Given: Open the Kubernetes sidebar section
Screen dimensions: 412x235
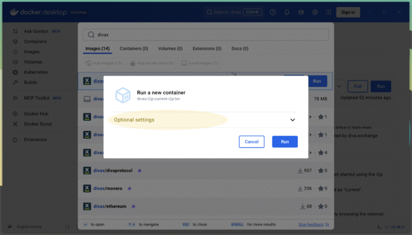Looking at the screenshot, I should [x=36, y=72].
